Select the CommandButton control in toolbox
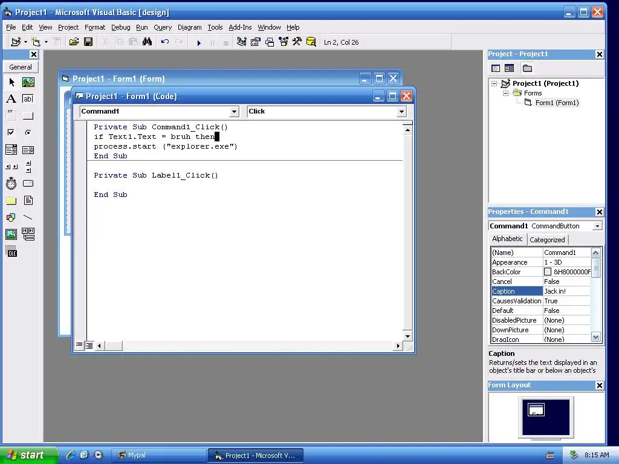 click(28, 115)
